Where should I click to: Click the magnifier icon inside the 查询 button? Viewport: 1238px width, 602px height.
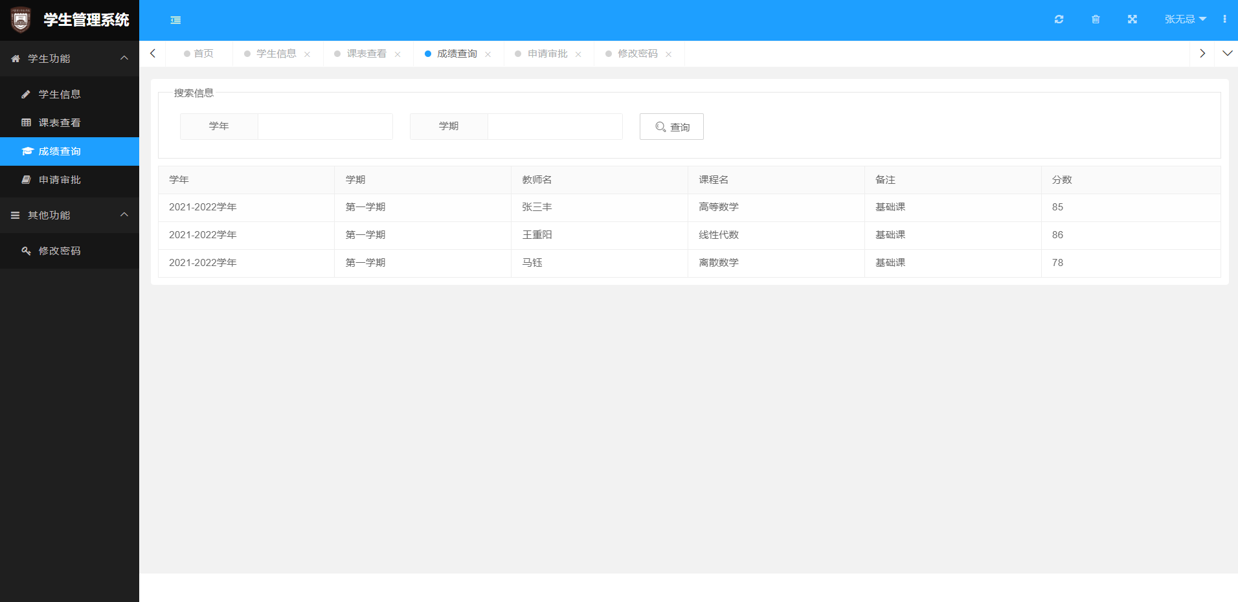coord(659,127)
